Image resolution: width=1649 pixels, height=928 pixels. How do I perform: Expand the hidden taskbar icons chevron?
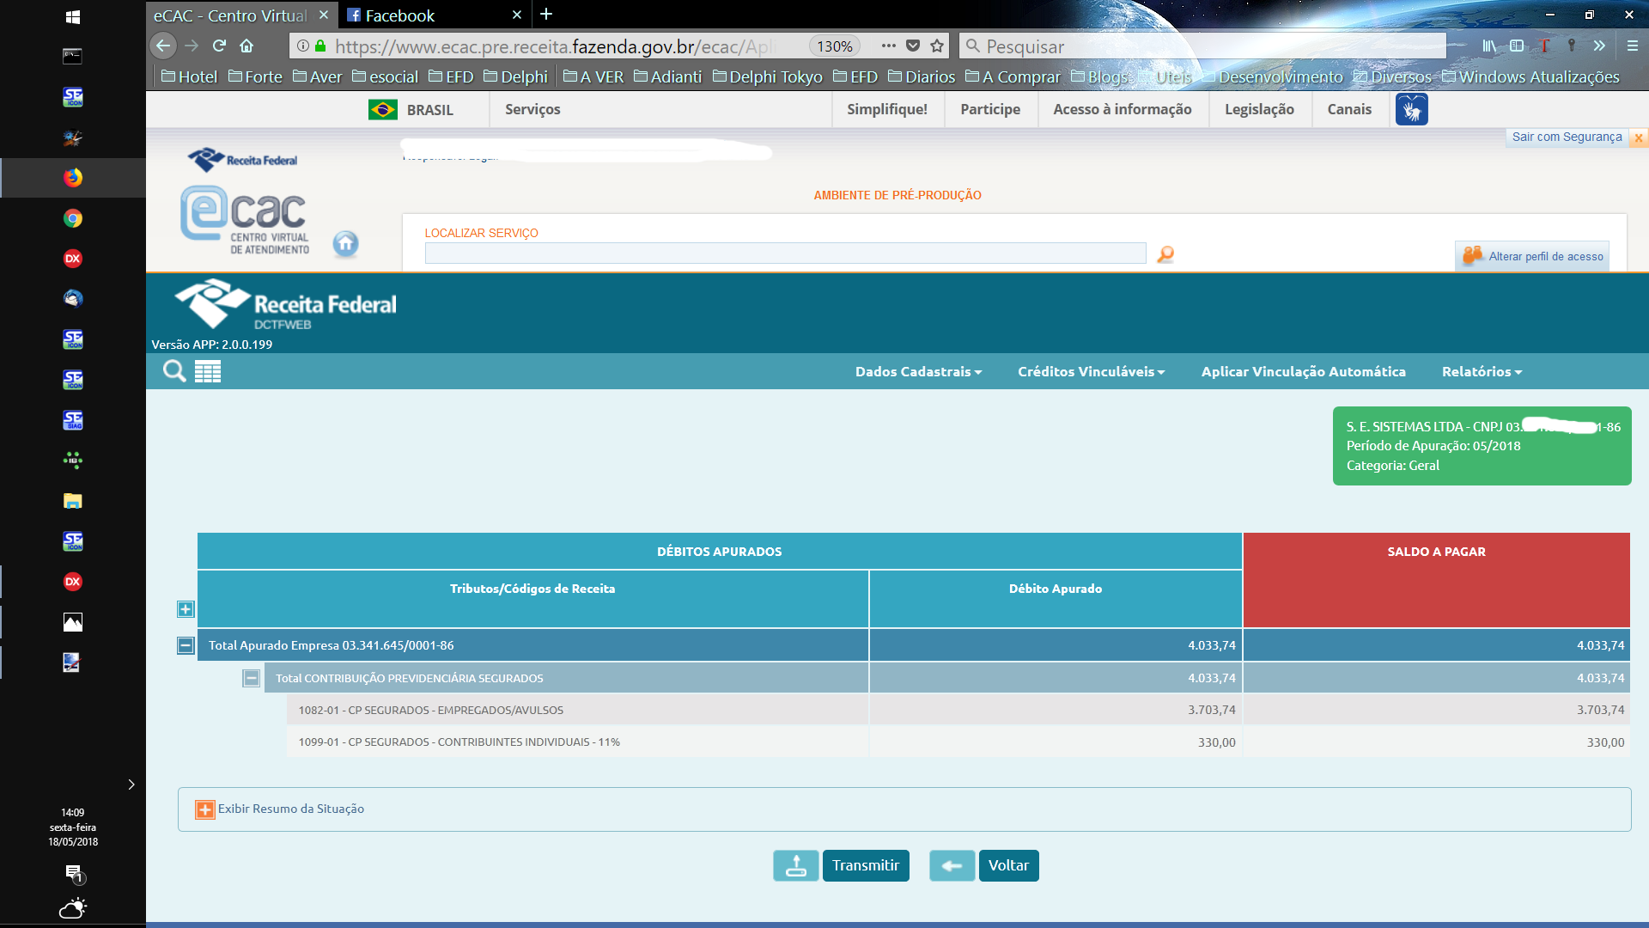coord(131,785)
